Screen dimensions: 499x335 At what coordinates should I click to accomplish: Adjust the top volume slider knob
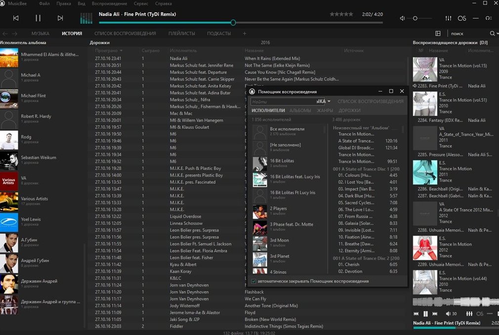click(x=415, y=18)
